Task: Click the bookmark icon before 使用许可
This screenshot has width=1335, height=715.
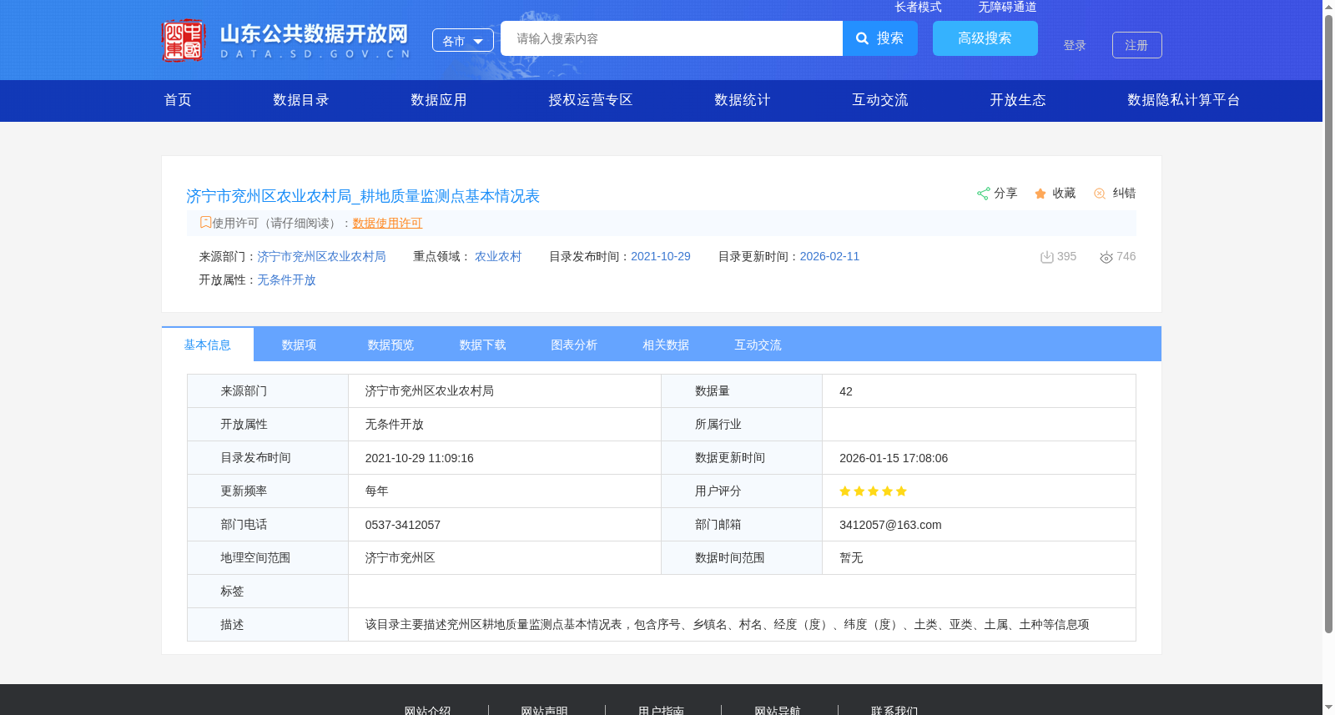Action: click(205, 222)
